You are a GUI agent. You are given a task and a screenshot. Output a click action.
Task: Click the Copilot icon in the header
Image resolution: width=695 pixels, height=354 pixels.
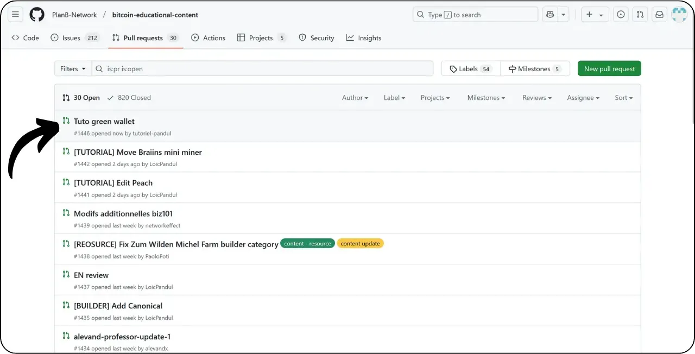(550, 14)
